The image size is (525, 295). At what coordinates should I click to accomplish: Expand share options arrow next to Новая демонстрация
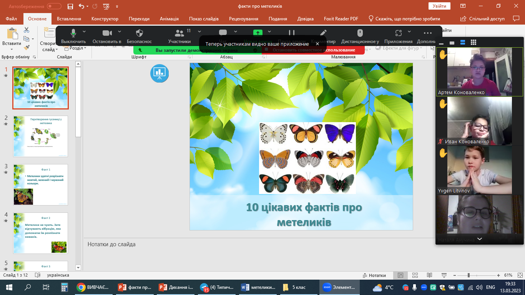click(x=269, y=31)
